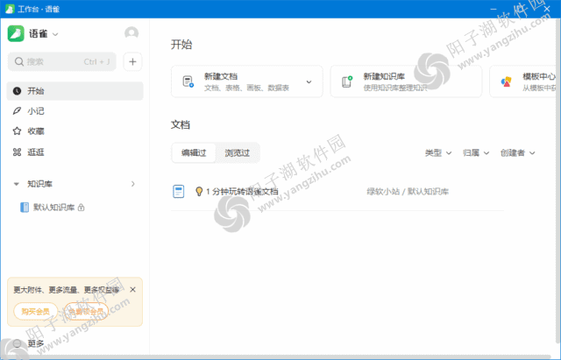Click the four-circle icon next to 逛逛

pos(17,152)
